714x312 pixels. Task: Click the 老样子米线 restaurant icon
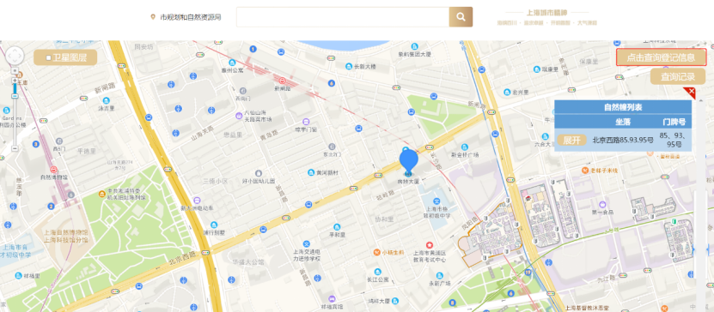[x=586, y=171]
